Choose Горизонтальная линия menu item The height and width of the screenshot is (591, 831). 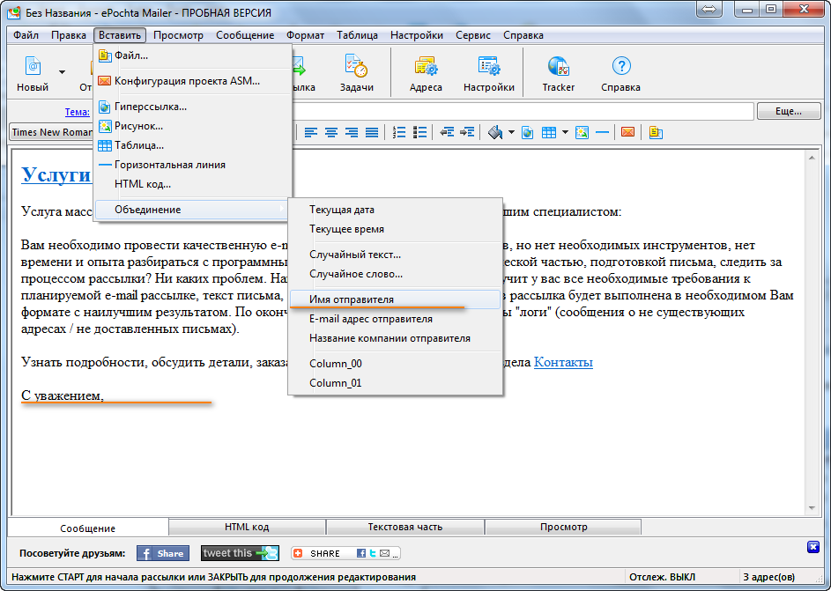[x=193, y=165]
